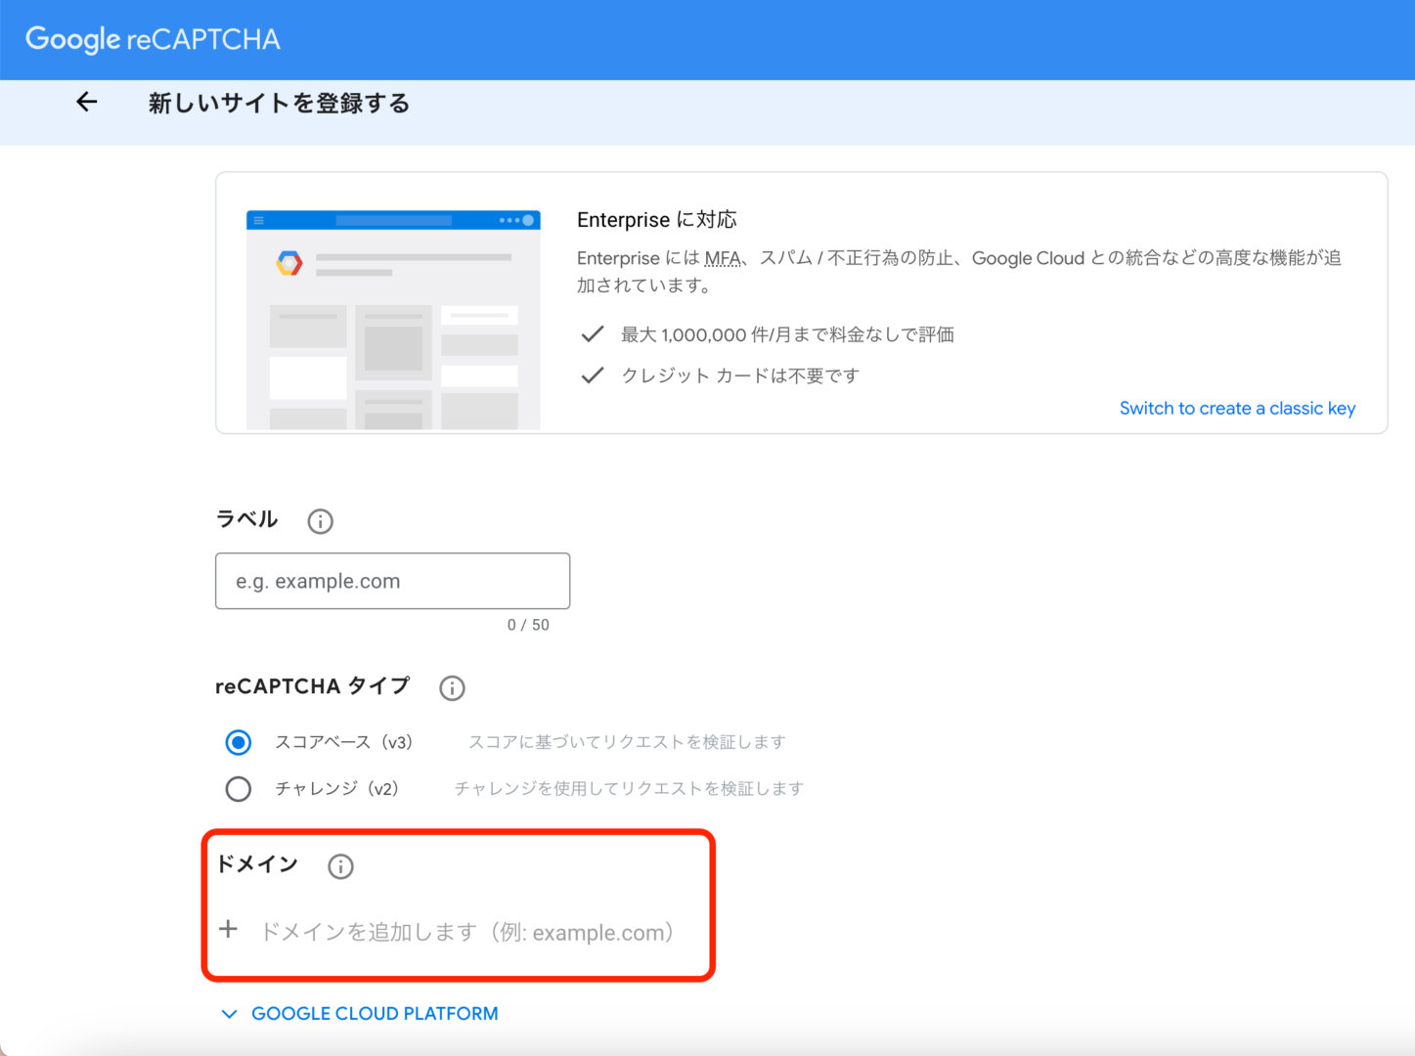Click Switch to create a classic key
This screenshot has width=1415, height=1056.
click(x=1237, y=409)
